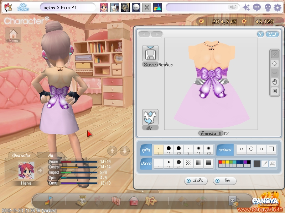Select pen octagon size 23

(178, 164)
